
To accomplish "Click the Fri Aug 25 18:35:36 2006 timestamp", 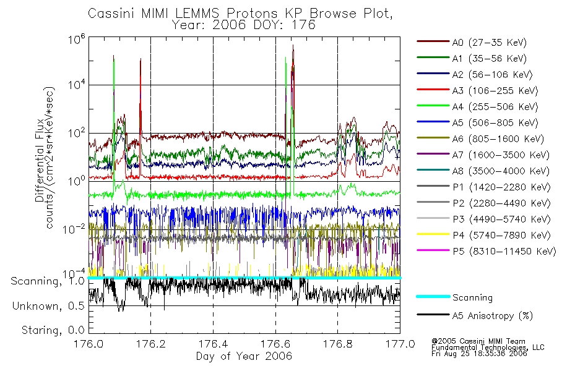I will point(479,354).
